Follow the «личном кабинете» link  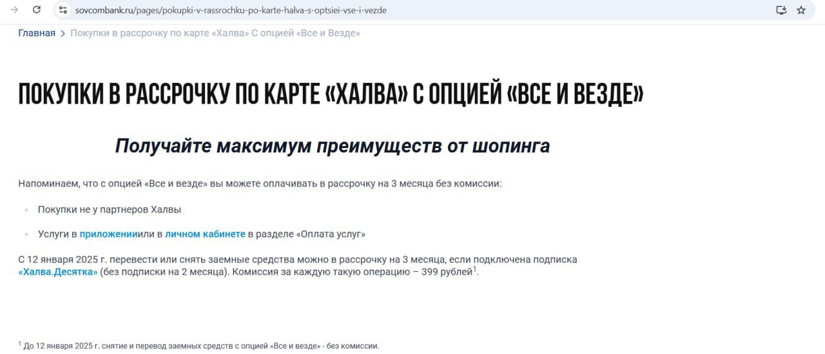coord(205,234)
